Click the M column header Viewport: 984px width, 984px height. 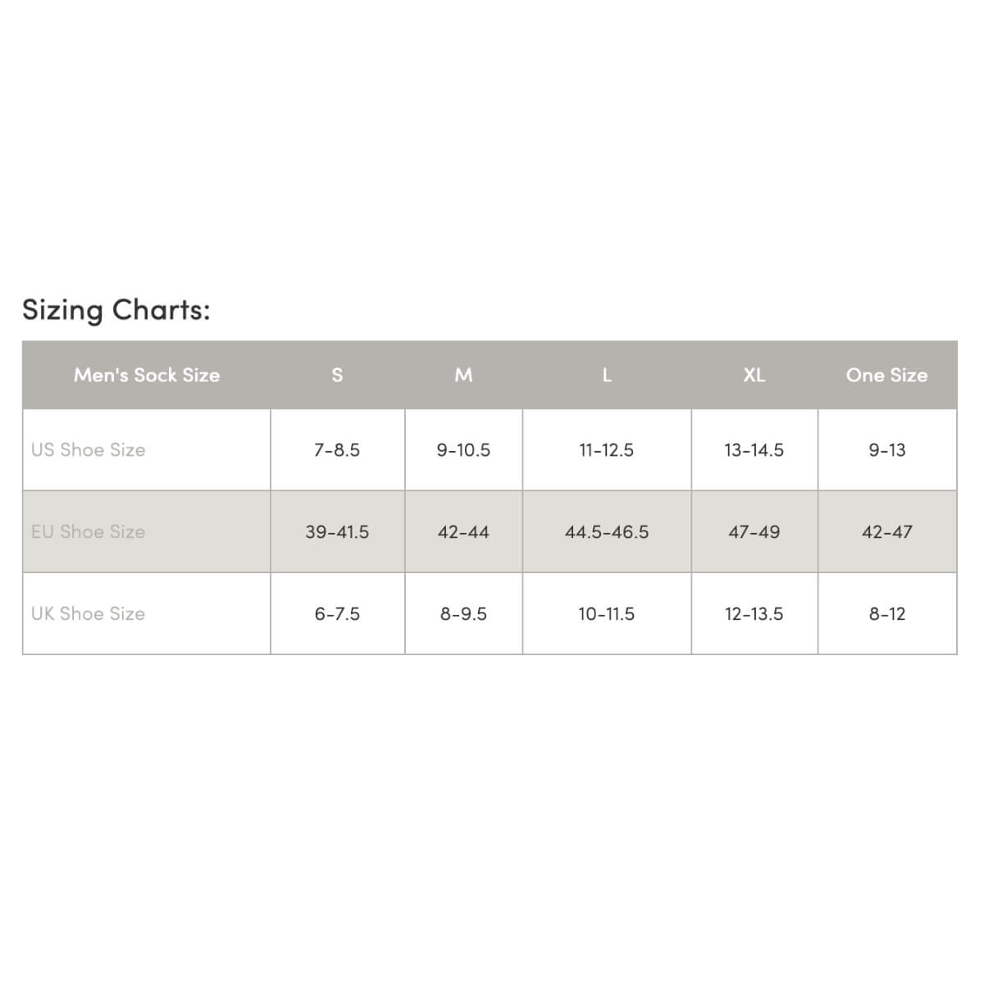463,375
